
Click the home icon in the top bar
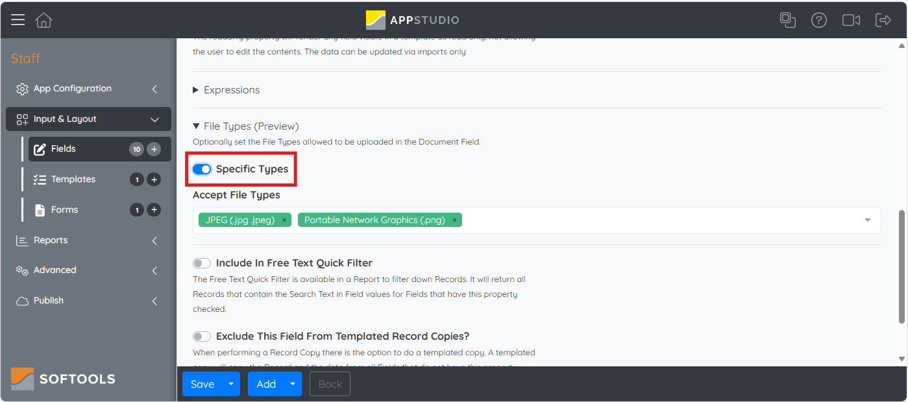point(43,19)
